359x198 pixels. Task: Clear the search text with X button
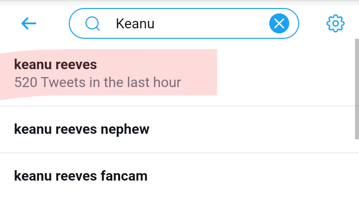point(279,23)
